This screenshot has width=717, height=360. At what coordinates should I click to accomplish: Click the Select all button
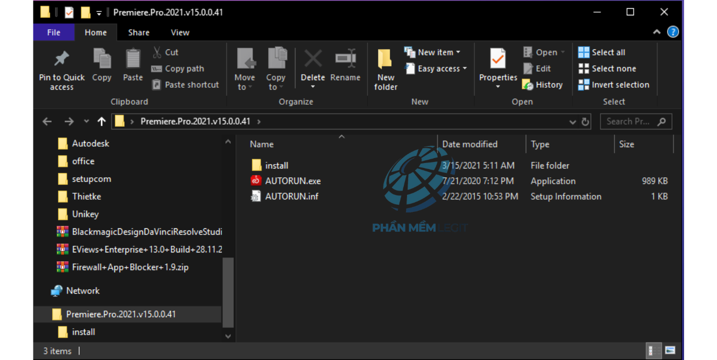602,53
